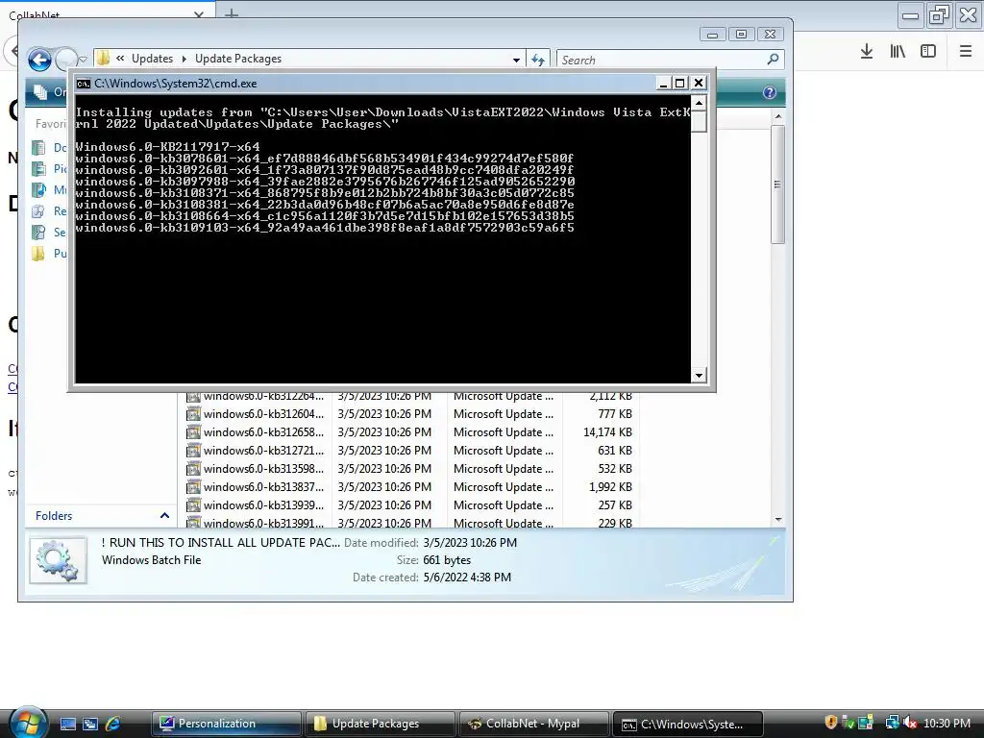Click the search magnifier icon
The image size is (984, 738).
(x=774, y=59)
